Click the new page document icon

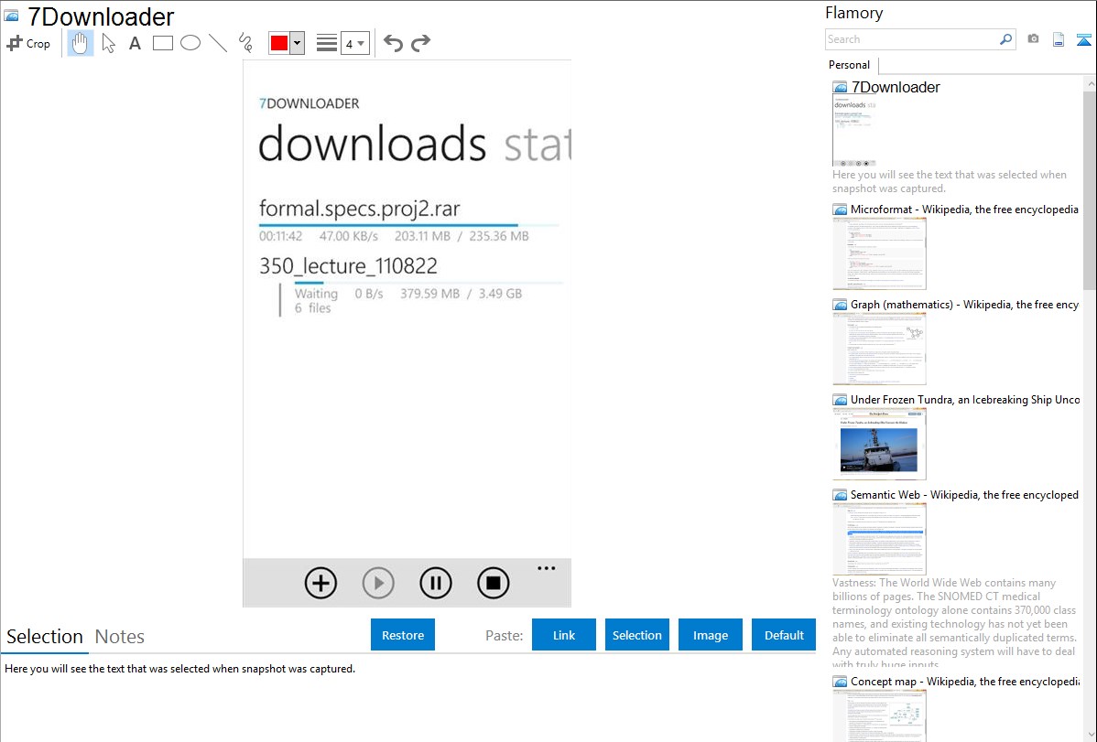(x=1059, y=39)
